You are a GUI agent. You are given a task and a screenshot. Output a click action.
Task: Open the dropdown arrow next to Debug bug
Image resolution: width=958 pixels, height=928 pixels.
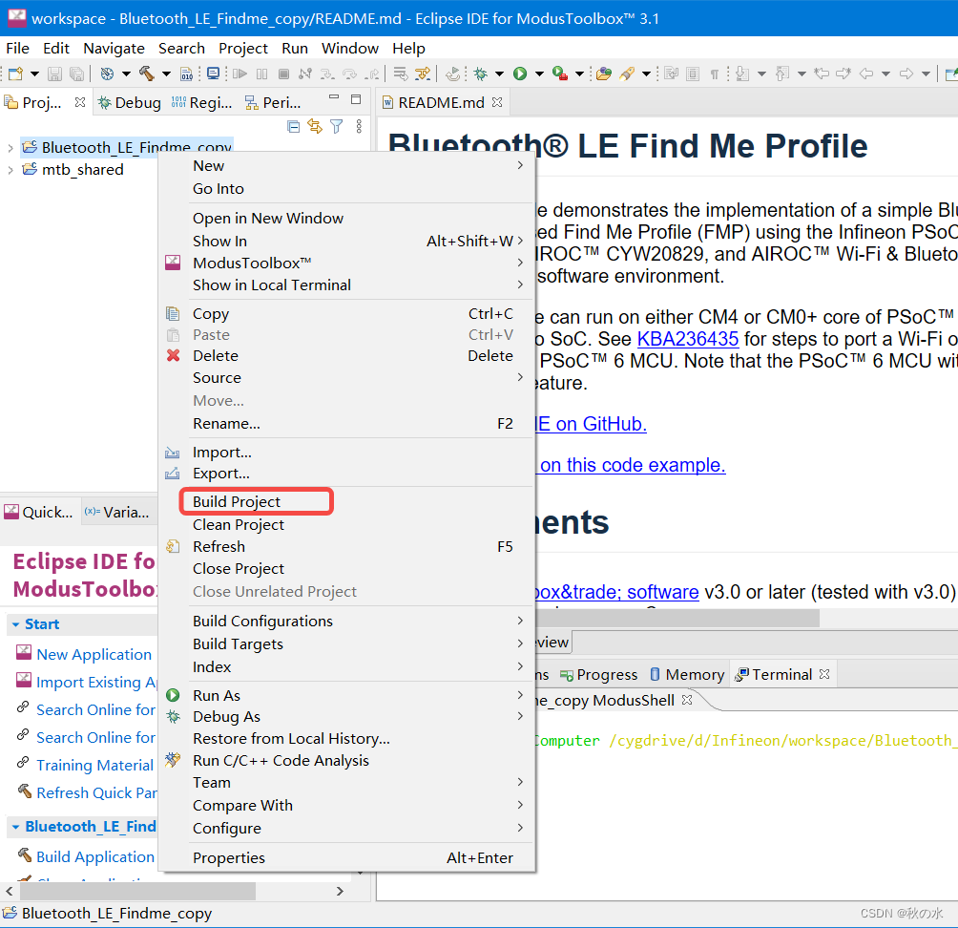click(499, 74)
